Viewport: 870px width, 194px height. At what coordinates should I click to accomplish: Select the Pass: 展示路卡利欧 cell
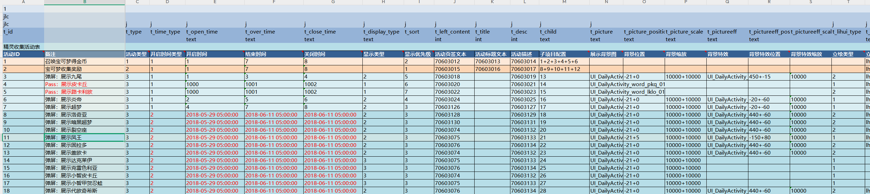click(84, 92)
